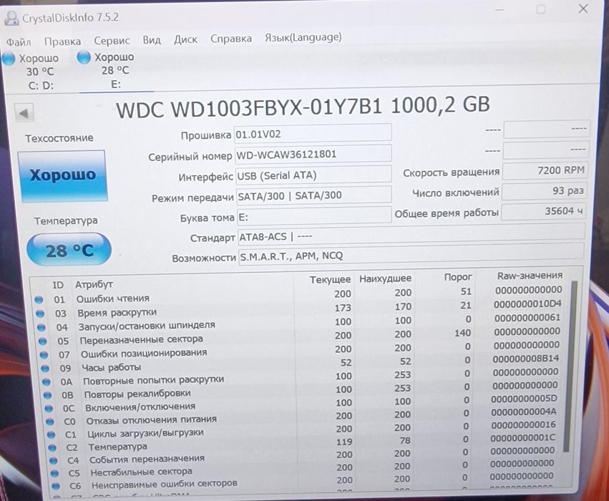
Task: Click the status dot of attribute 0B
Action: (47, 395)
